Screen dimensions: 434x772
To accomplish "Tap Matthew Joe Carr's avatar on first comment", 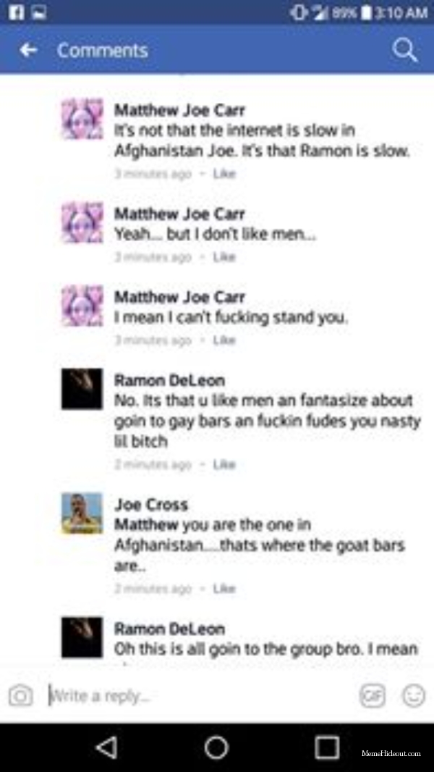I will pyautogui.click(x=82, y=119).
